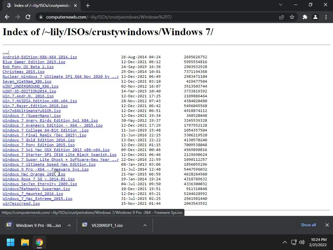Image resolution: width=333 pixels, height=250 pixels.
Task: Open the tab search chevron in title bar
Action: tap(281, 5)
